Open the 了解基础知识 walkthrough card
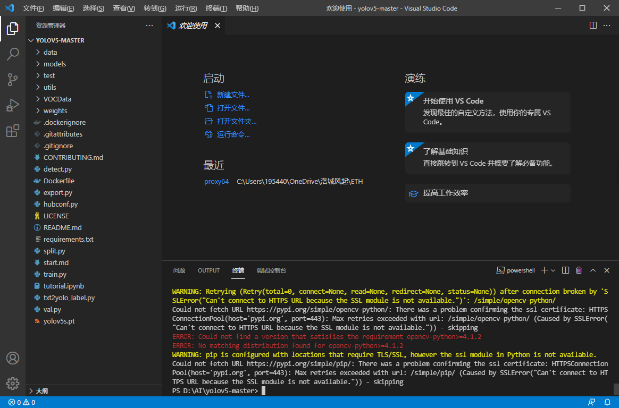619x408 pixels. [x=488, y=158]
